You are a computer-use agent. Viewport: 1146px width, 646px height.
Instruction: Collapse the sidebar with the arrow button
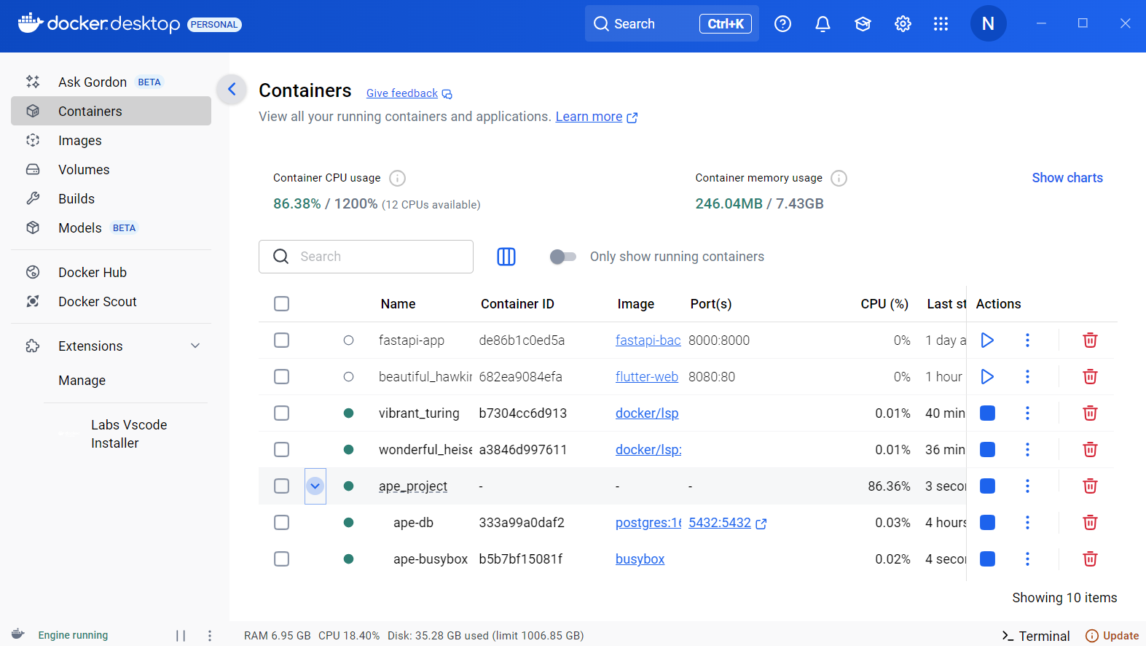pyautogui.click(x=232, y=89)
